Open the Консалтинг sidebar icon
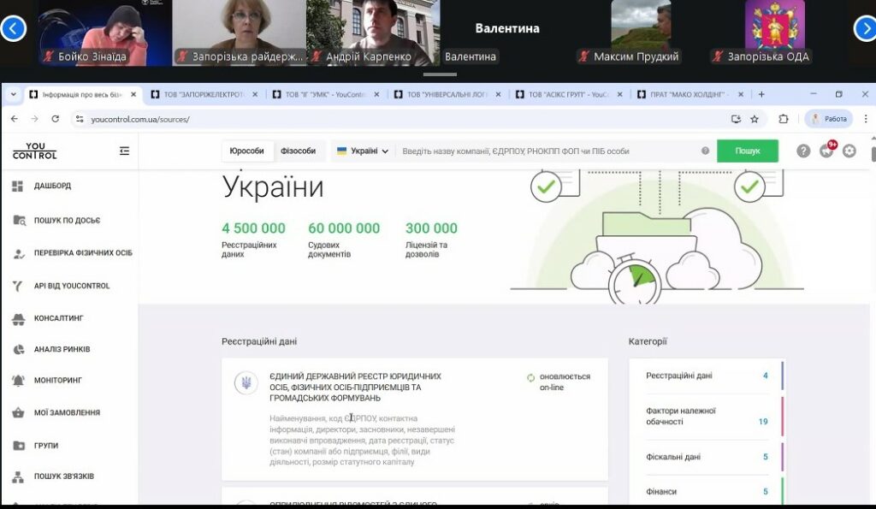The height and width of the screenshot is (509, 876). (18, 318)
